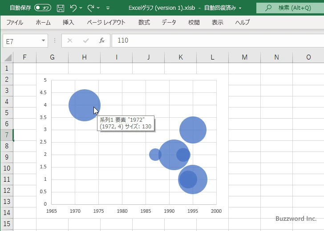Viewport: 324px width, 231px height.
Task: Toggle the AutoSave (自動保存) switch
Action: tap(43, 8)
